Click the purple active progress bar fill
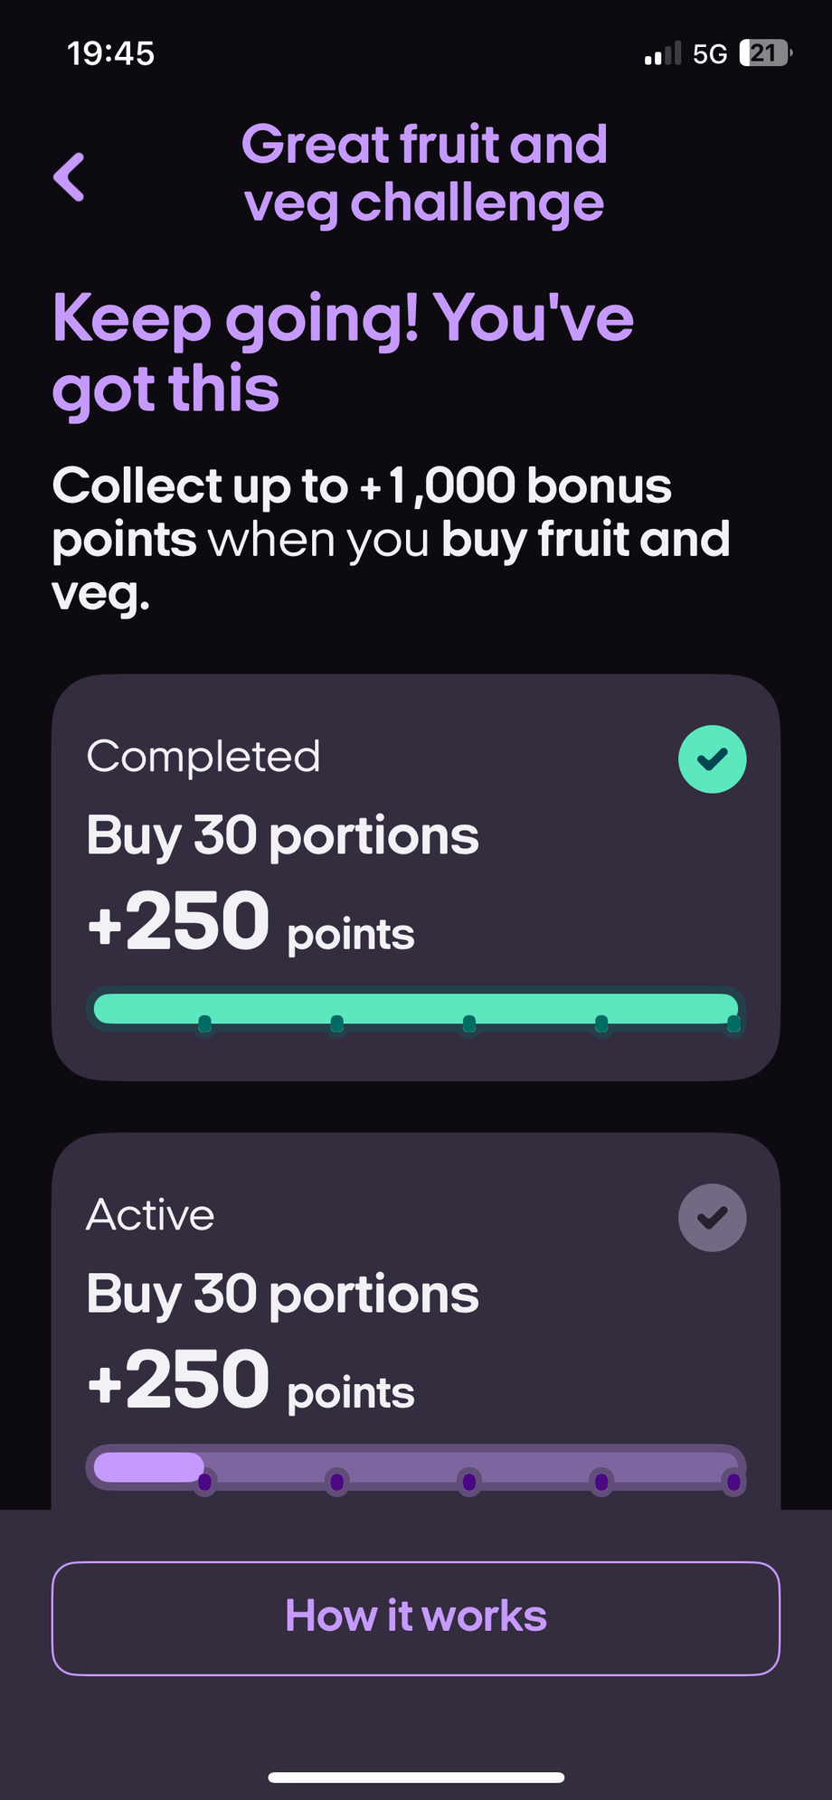 pyautogui.click(x=148, y=1466)
